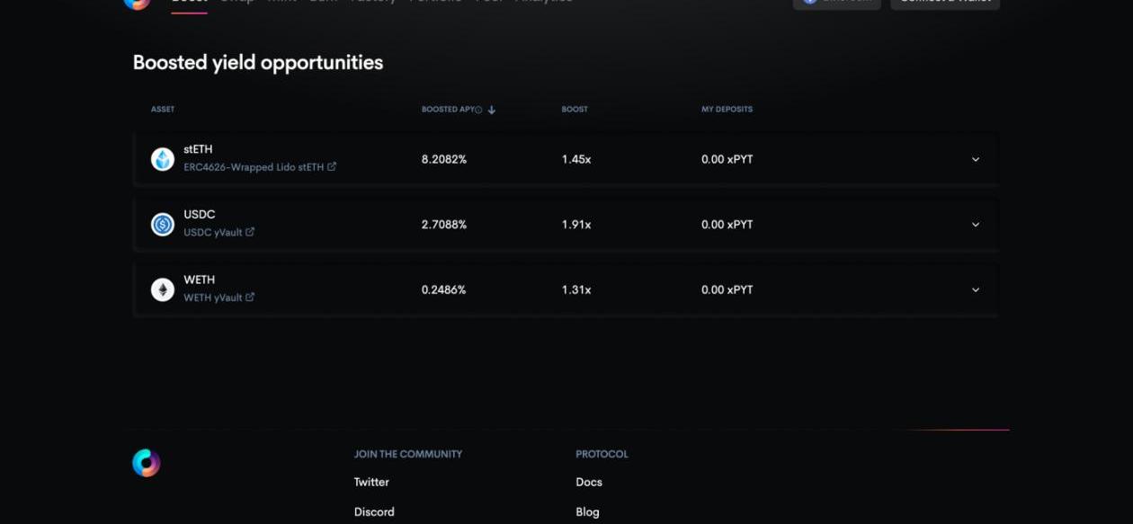The width and height of the screenshot is (1133, 524).
Task: Click the USDC asset name
Action: click(x=200, y=215)
